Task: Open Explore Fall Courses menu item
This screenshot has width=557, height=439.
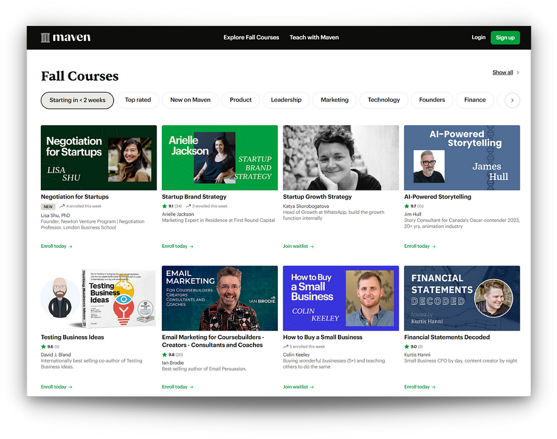Action: pos(251,37)
